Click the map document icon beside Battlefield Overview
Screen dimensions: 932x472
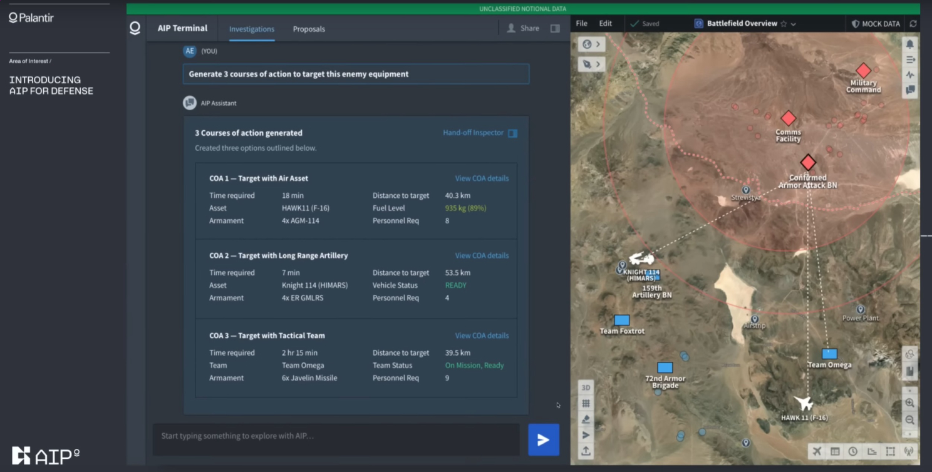(x=698, y=24)
